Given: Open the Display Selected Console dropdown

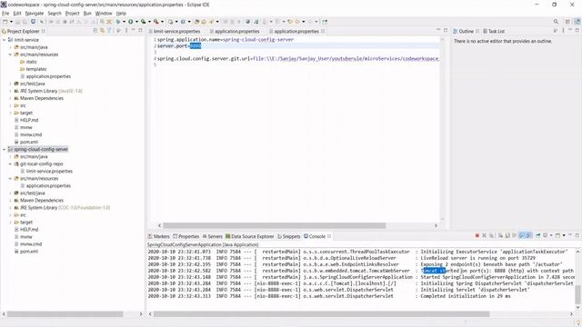Looking at the screenshot, I should [551, 236].
